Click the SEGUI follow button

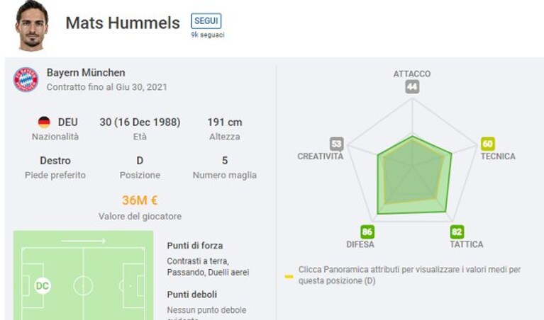[206, 21]
